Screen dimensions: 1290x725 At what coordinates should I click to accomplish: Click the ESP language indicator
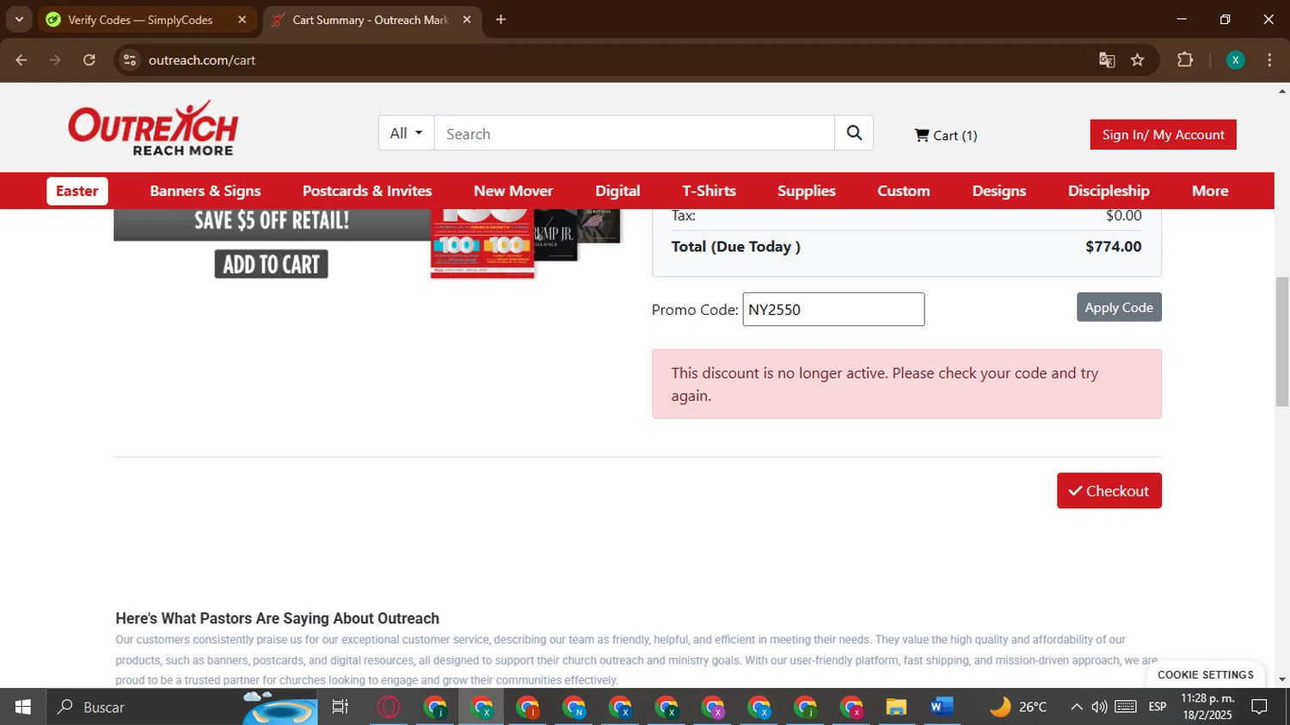1158,707
